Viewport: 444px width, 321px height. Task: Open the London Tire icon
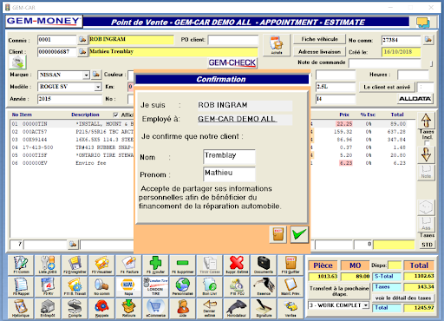click(156, 286)
